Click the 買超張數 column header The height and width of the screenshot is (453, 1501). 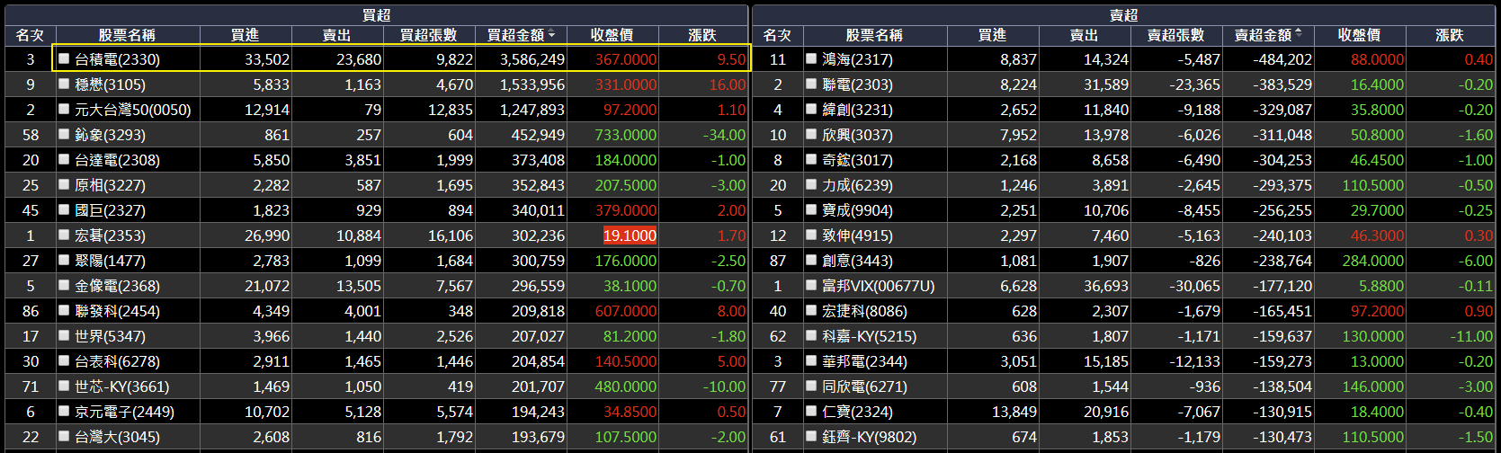[x=428, y=35]
